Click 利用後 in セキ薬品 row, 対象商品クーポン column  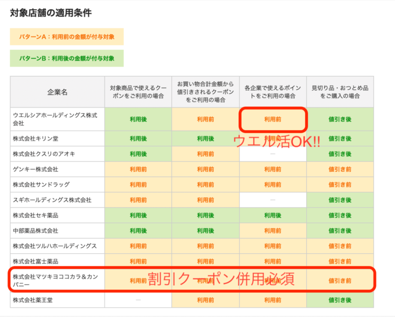pyautogui.click(x=138, y=215)
